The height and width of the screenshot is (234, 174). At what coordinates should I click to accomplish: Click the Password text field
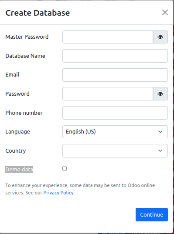pos(108,94)
